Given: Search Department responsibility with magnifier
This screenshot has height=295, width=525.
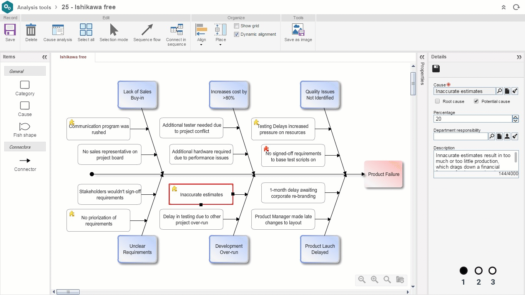Looking at the screenshot, I should click(492, 136).
